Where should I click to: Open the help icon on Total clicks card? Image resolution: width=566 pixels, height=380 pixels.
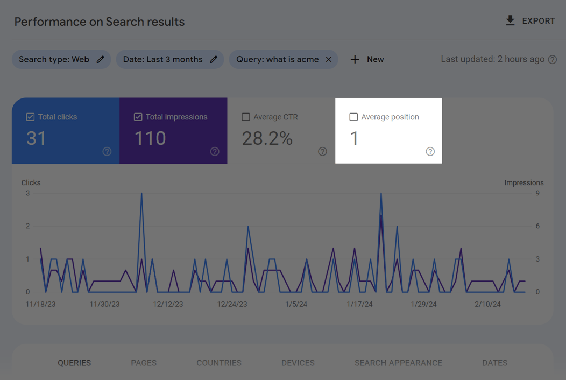tap(107, 152)
